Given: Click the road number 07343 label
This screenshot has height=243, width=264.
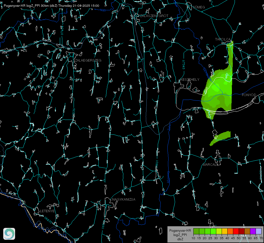Looking at the screenshot, I should pyautogui.click(x=184, y=65).
